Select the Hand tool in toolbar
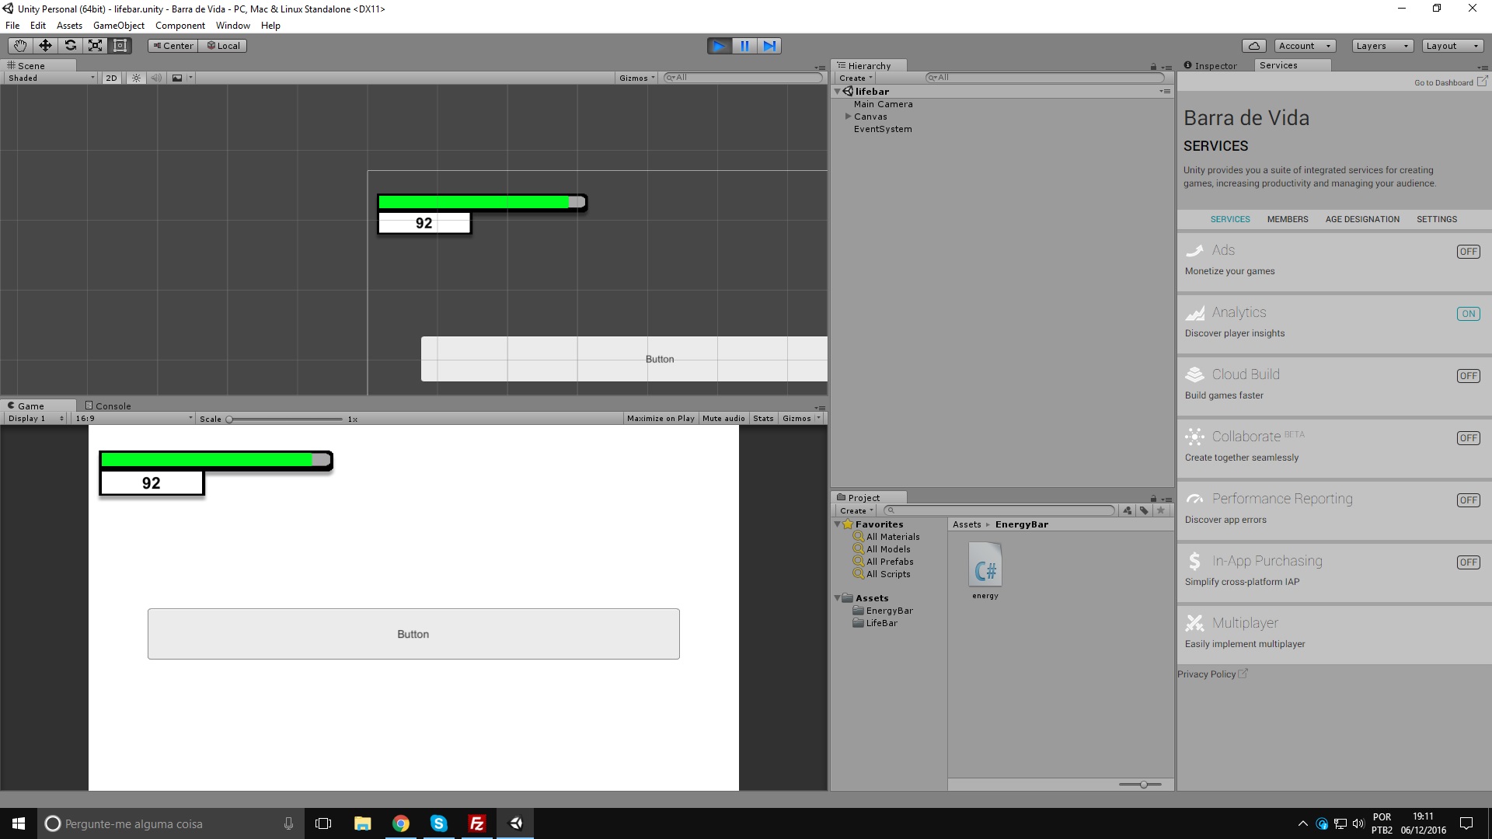 [x=20, y=46]
